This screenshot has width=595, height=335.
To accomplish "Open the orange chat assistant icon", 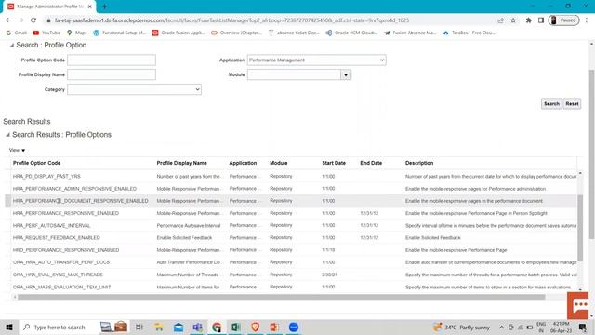I will pos(578,306).
